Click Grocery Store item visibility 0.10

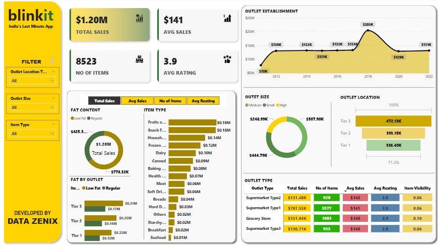pyautogui.click(x=417, y=218)
